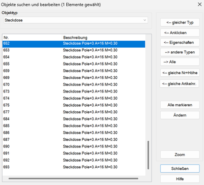Click the 'Ändern' button
This screenshot has width=204, height=185.
coord(180,115)
